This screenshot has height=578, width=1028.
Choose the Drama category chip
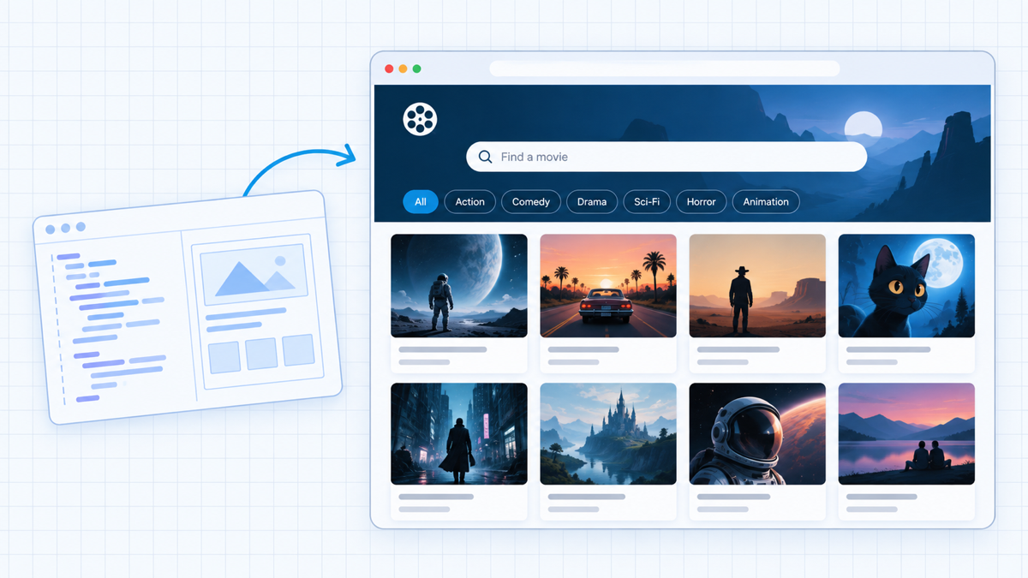pos(592,202)
